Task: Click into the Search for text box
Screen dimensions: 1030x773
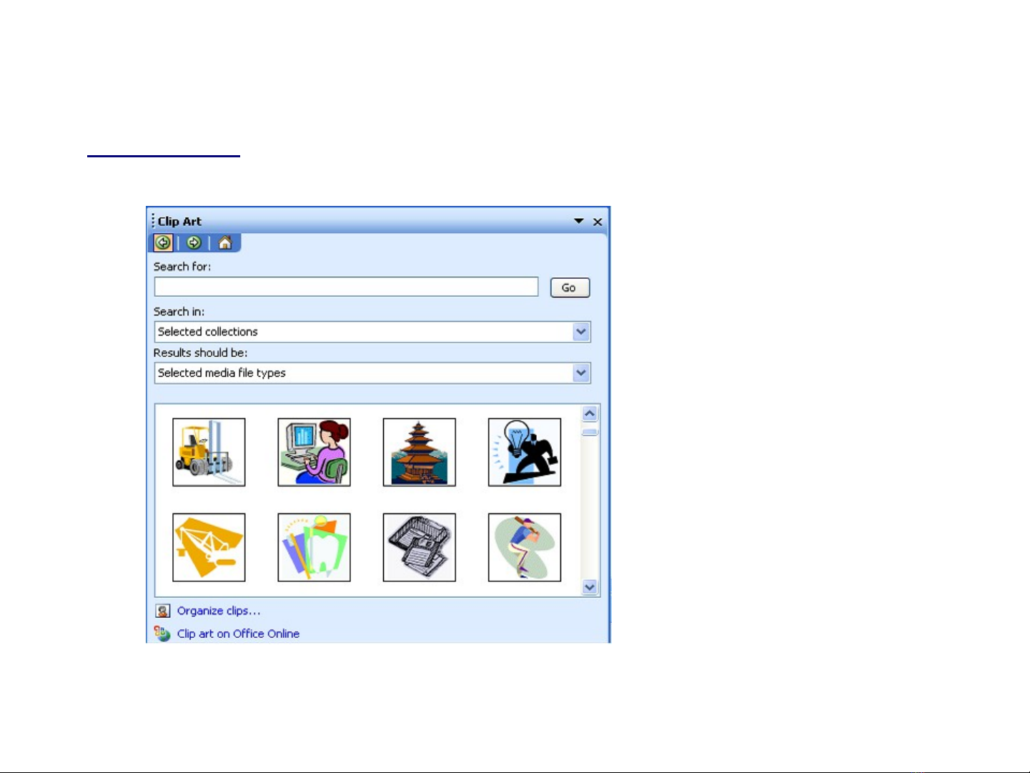Action: tap(346, 287)
